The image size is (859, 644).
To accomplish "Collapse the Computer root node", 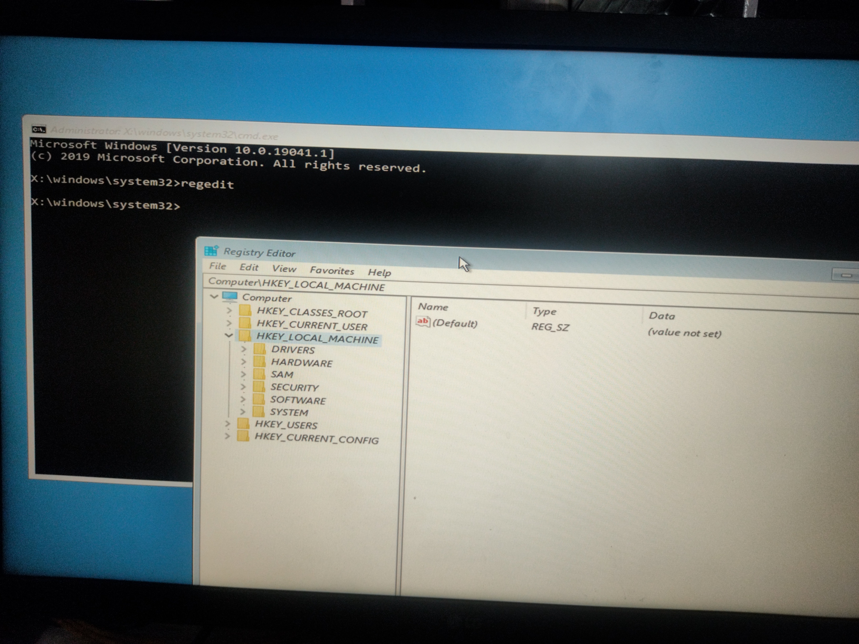I will (214, 296).
